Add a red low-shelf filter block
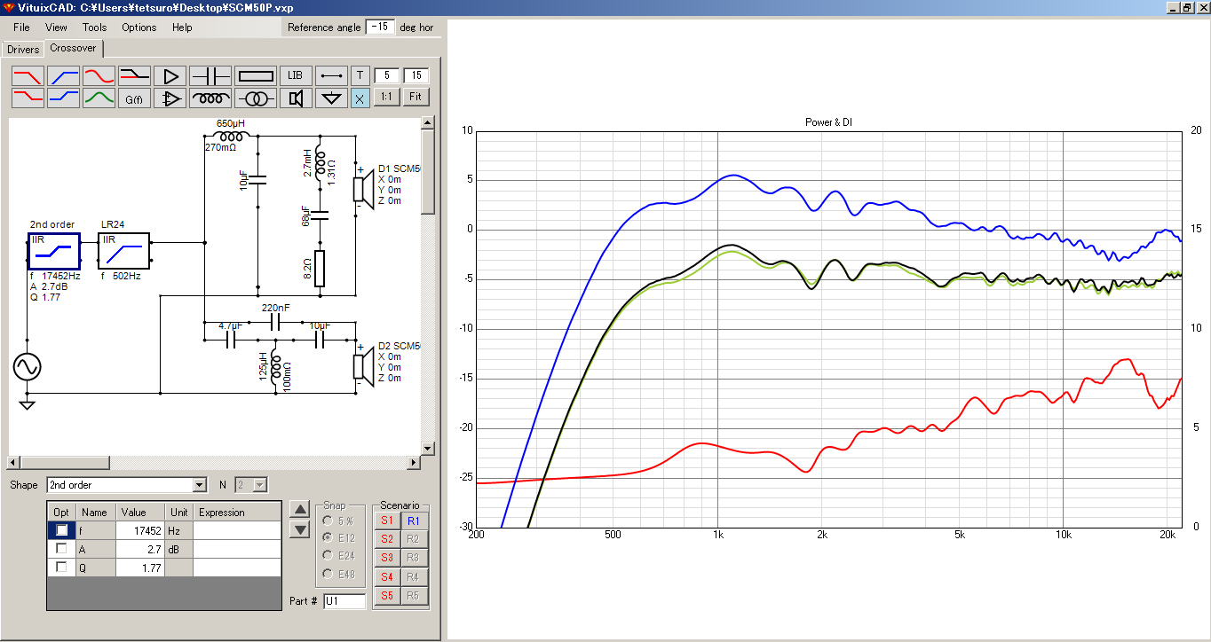Image resolution: width=1211 pixels, height=642 pixels. 28,98
